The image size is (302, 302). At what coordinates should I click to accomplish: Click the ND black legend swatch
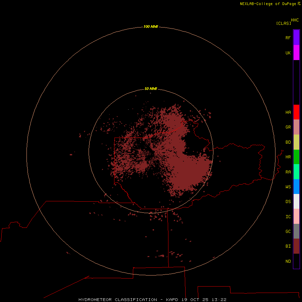(x=296, y=261)
